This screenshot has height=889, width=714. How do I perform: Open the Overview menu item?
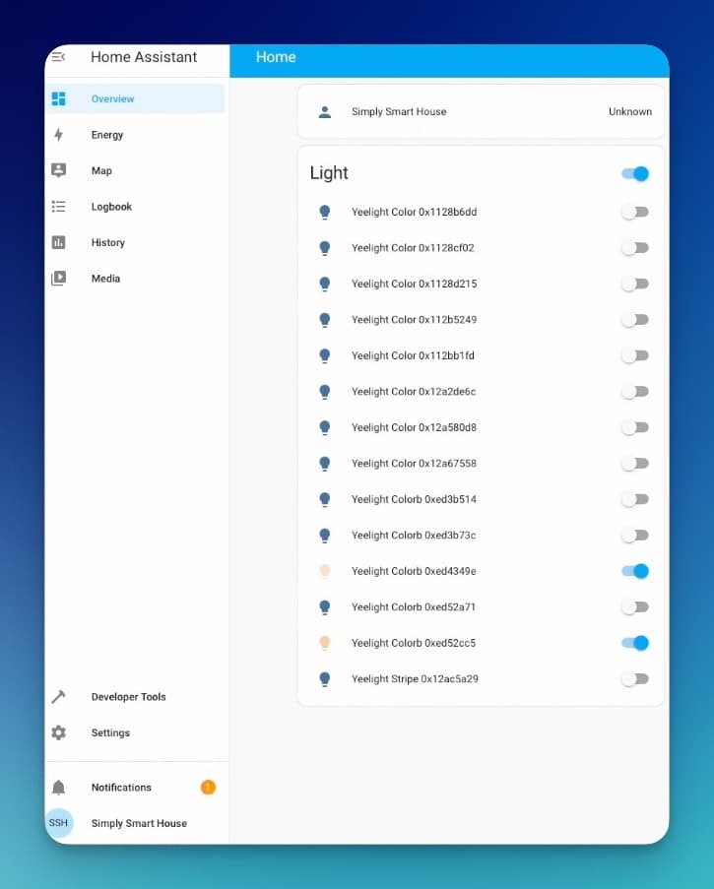tap(135, 98)
